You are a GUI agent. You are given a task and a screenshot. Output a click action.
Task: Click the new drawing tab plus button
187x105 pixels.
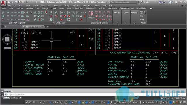47,27
